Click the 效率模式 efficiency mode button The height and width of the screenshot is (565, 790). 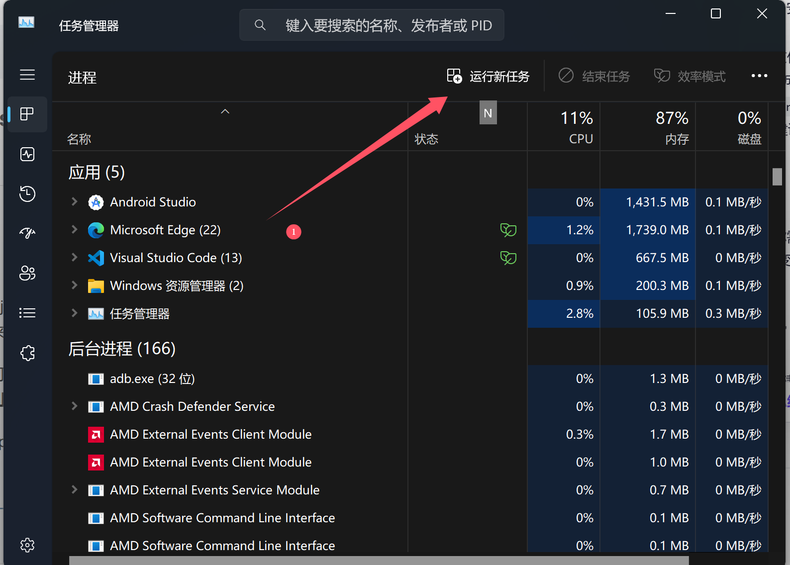pyautogui.click(x=690, y=76)
